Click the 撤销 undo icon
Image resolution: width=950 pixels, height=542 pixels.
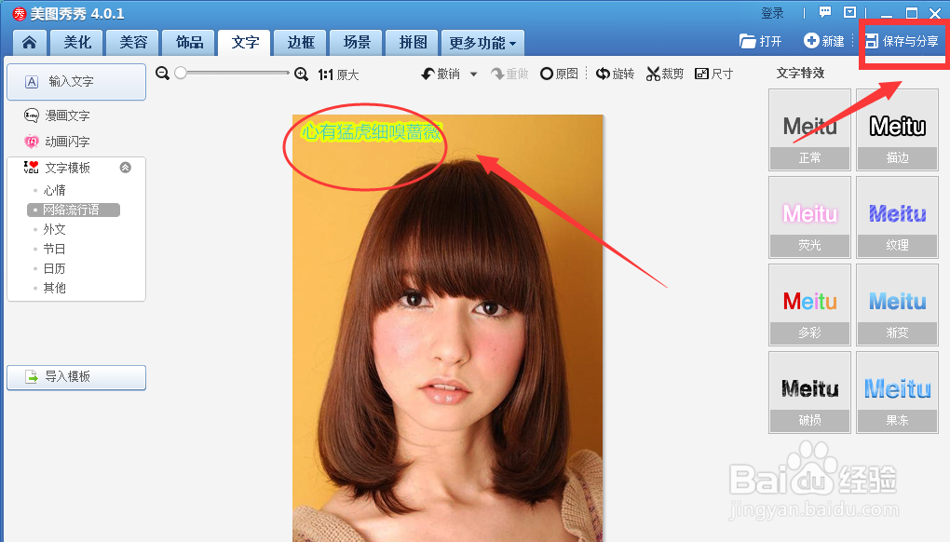click(428, 74)
